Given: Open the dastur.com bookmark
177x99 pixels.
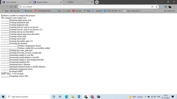Looking at the screenshot, I should pos(27,11).
